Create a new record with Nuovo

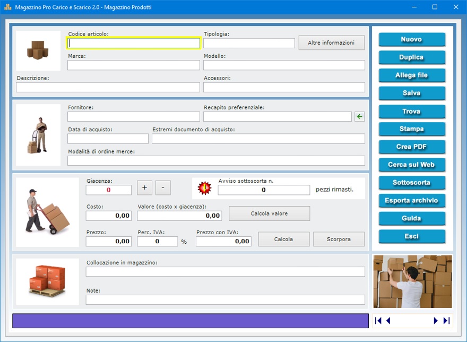click(x=412, y=39)
